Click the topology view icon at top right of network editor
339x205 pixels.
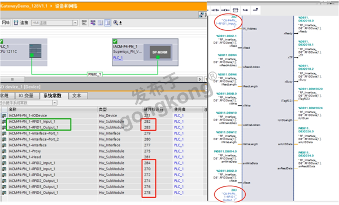pos(202,15)
